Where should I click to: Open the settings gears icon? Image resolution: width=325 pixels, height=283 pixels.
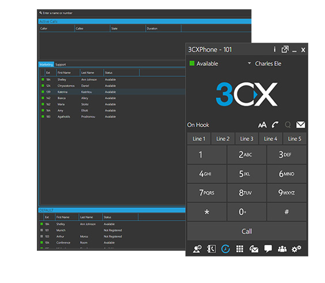pos(296,249)
